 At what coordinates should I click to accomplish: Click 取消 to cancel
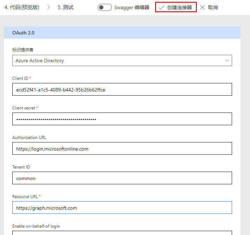(x=213, y=7)
